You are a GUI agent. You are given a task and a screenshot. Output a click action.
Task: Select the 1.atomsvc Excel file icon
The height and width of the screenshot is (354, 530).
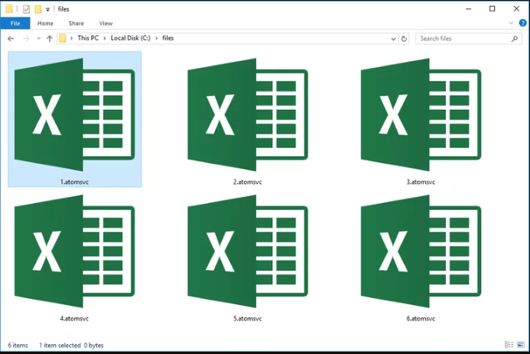(x=75, y=114)
